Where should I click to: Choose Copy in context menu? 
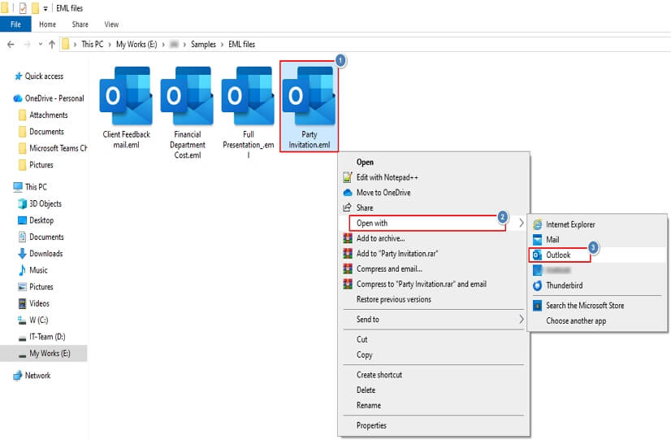click(365, 355)
